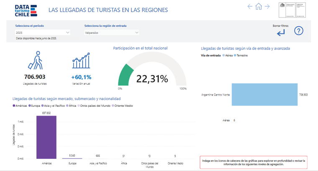Screen dimensions: 318x171
Task: Open the período dropdown showing 2025
Action: 43,32
